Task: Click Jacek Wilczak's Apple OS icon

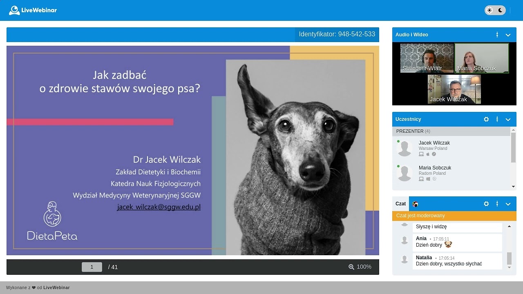Action: click(x=428, y=154)
